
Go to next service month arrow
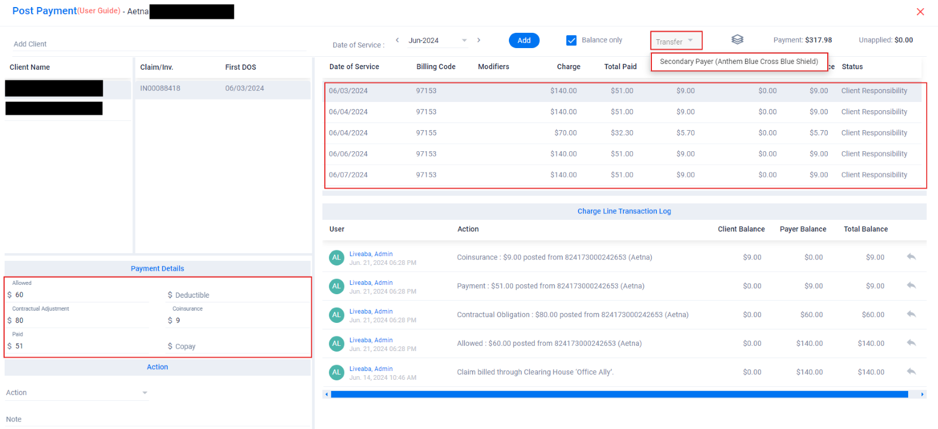[x=478, y=40]
